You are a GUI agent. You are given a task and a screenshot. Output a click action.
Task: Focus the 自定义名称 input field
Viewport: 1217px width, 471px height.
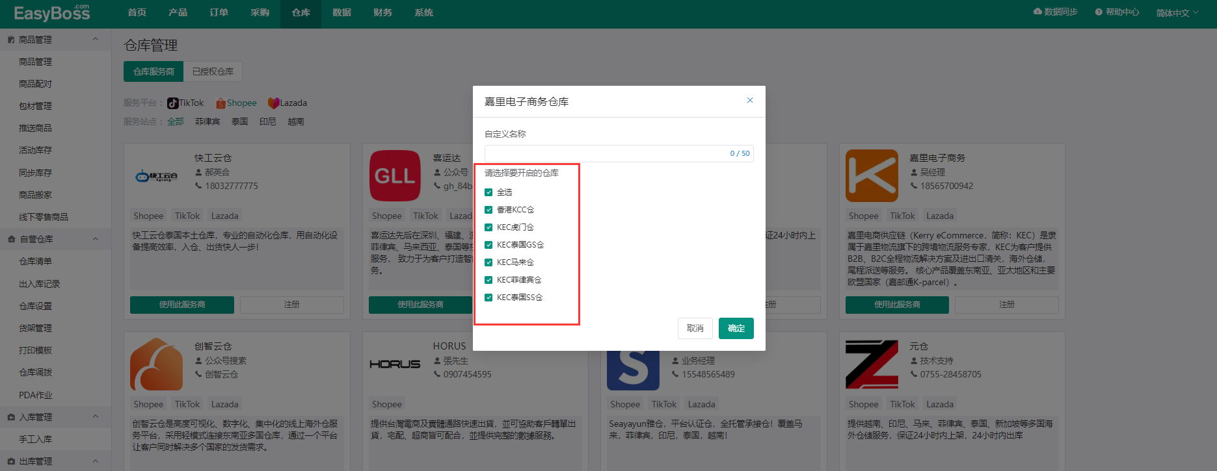pyautogui.click(x=619, y=153)
